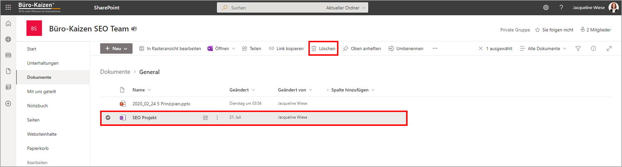
Task: Deselect the SEO Projekt row checkmark
Action: point(108,118)
